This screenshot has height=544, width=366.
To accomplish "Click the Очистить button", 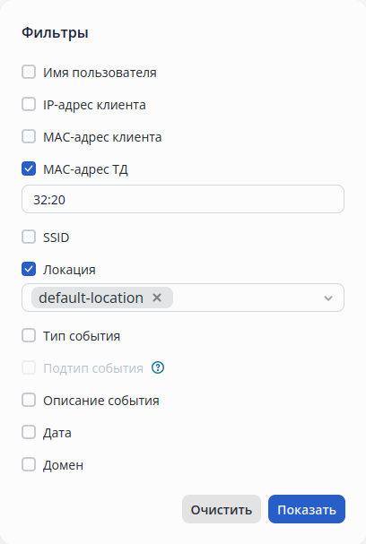I will pos(222,509).
